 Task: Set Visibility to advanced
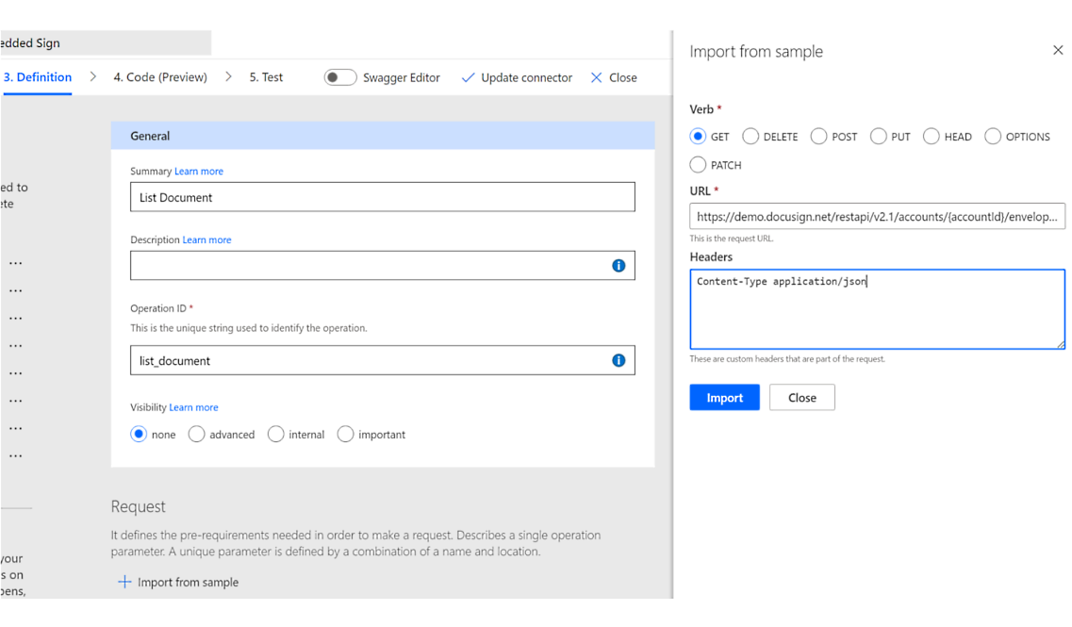coord(196,434)
